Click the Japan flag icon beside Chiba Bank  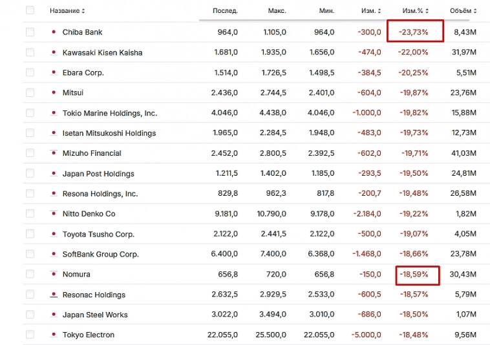(54, 32)
